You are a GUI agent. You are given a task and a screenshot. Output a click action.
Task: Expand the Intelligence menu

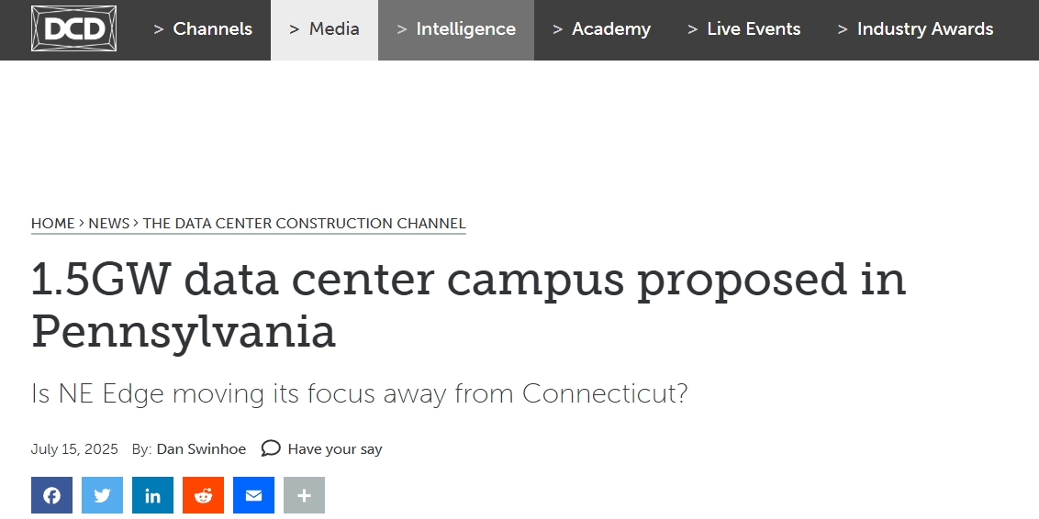(x=456, y=29)
